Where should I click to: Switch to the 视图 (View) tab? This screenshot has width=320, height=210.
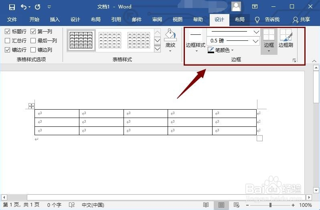pos(177,20)
